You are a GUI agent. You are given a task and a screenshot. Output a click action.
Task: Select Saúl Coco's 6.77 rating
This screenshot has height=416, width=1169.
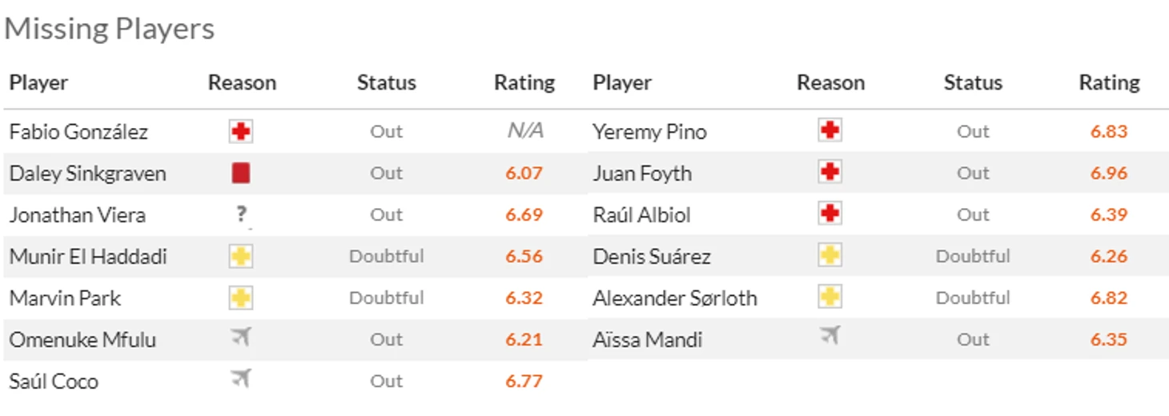(x=524, y=381)
